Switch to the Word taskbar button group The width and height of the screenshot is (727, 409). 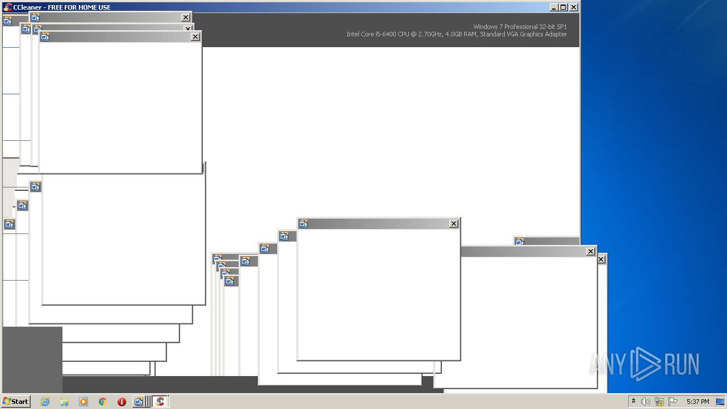click(141, 402)
